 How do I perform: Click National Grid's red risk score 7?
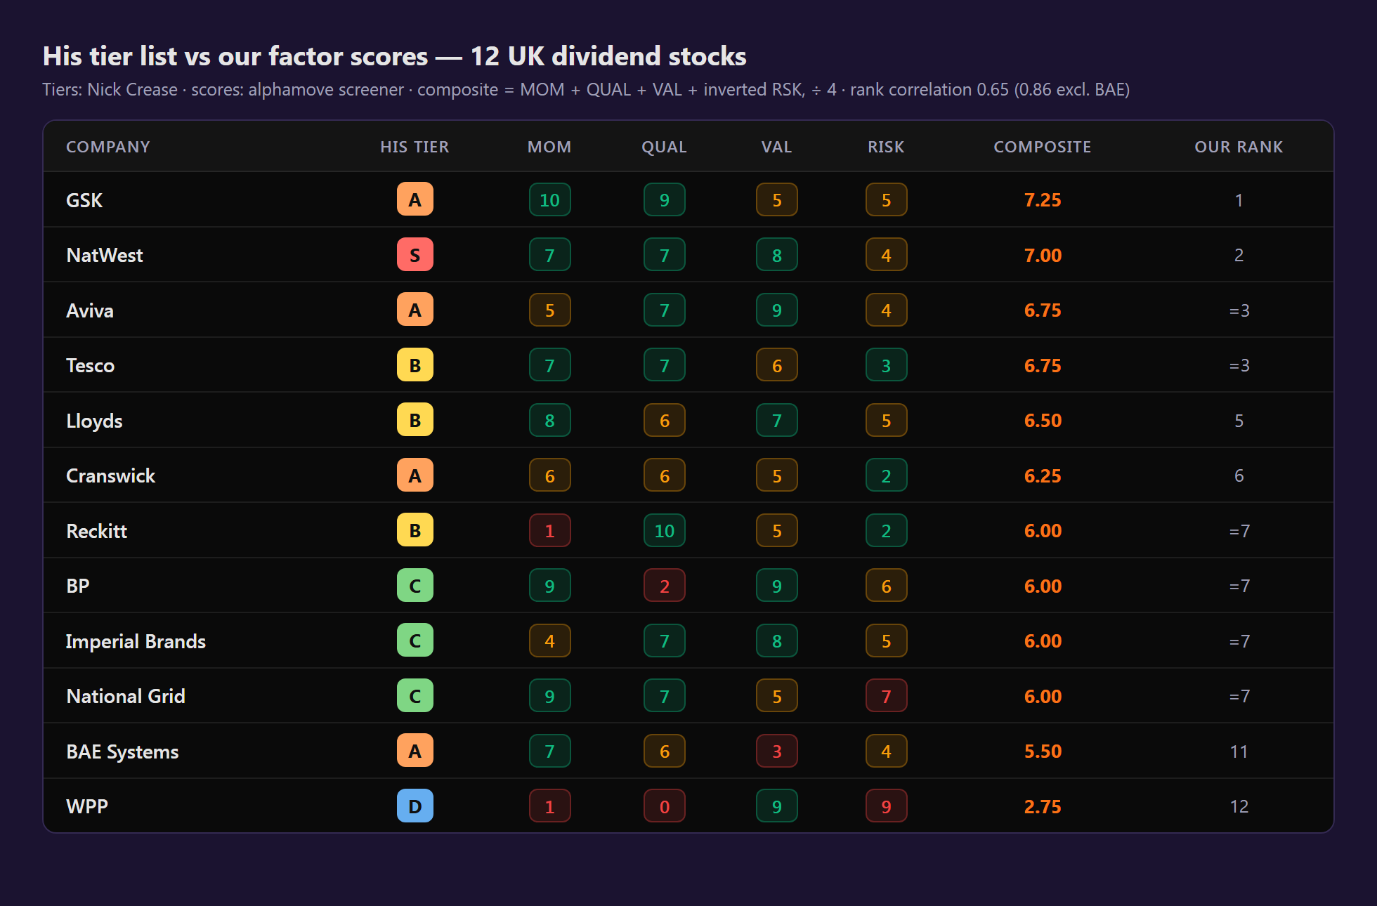click(886, 696)
